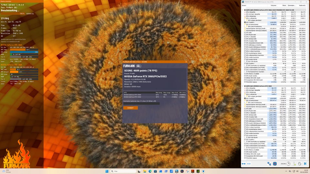310x174 pixels.
Task: Select PCIe-linkin nopeus row under GPU #1
Action: 275,158
